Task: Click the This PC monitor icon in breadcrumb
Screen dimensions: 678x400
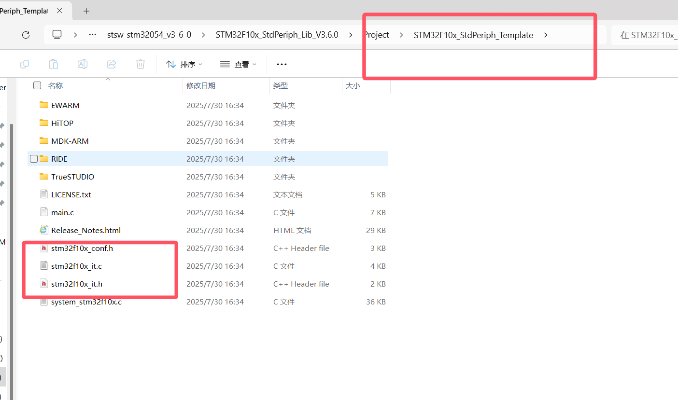Action: pos(57,35)
